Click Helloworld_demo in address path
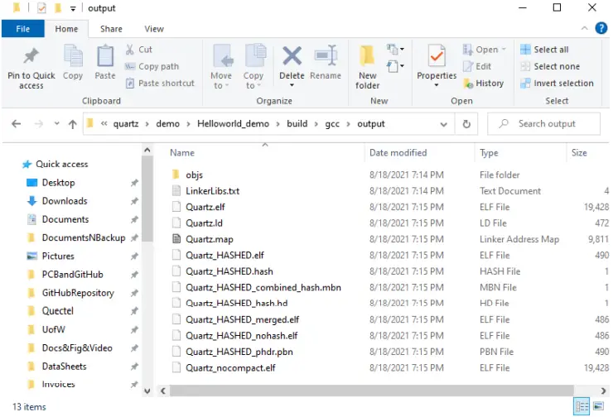Screen dimensions: 613x417 (x=233, y=124)
